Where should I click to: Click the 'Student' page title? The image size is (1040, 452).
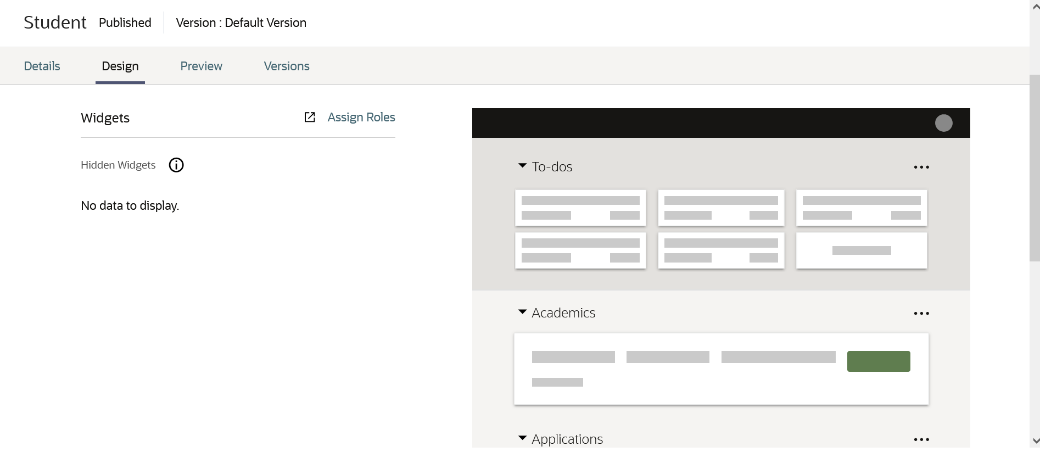55,23
